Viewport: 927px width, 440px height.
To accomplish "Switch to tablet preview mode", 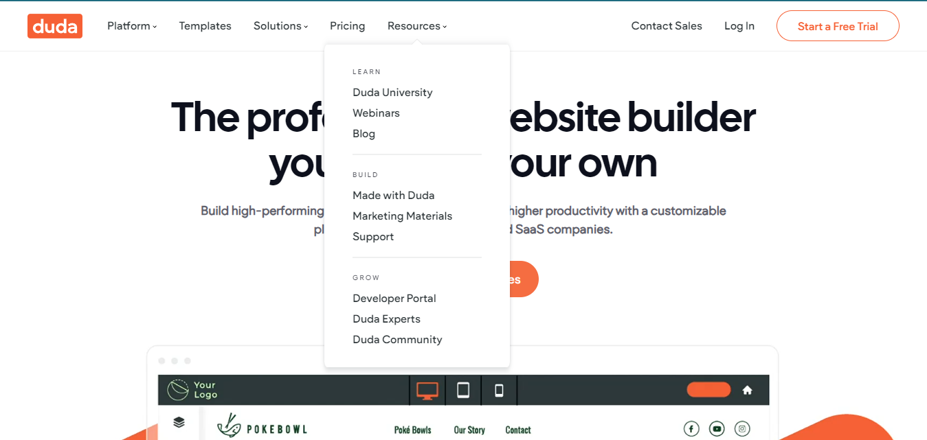I will click(463, 390).
